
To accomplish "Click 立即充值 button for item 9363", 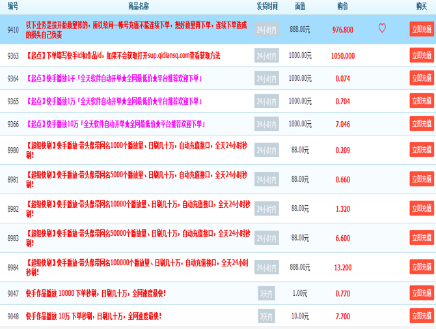I will [421, 55].
